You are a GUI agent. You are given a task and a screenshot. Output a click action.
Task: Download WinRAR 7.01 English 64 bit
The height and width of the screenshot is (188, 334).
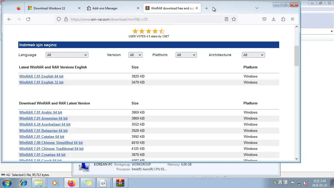tap(41, 76)
